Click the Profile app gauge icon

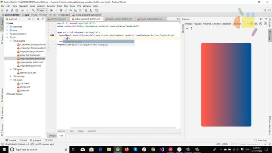pyautogui.click(x=71, y=10)
